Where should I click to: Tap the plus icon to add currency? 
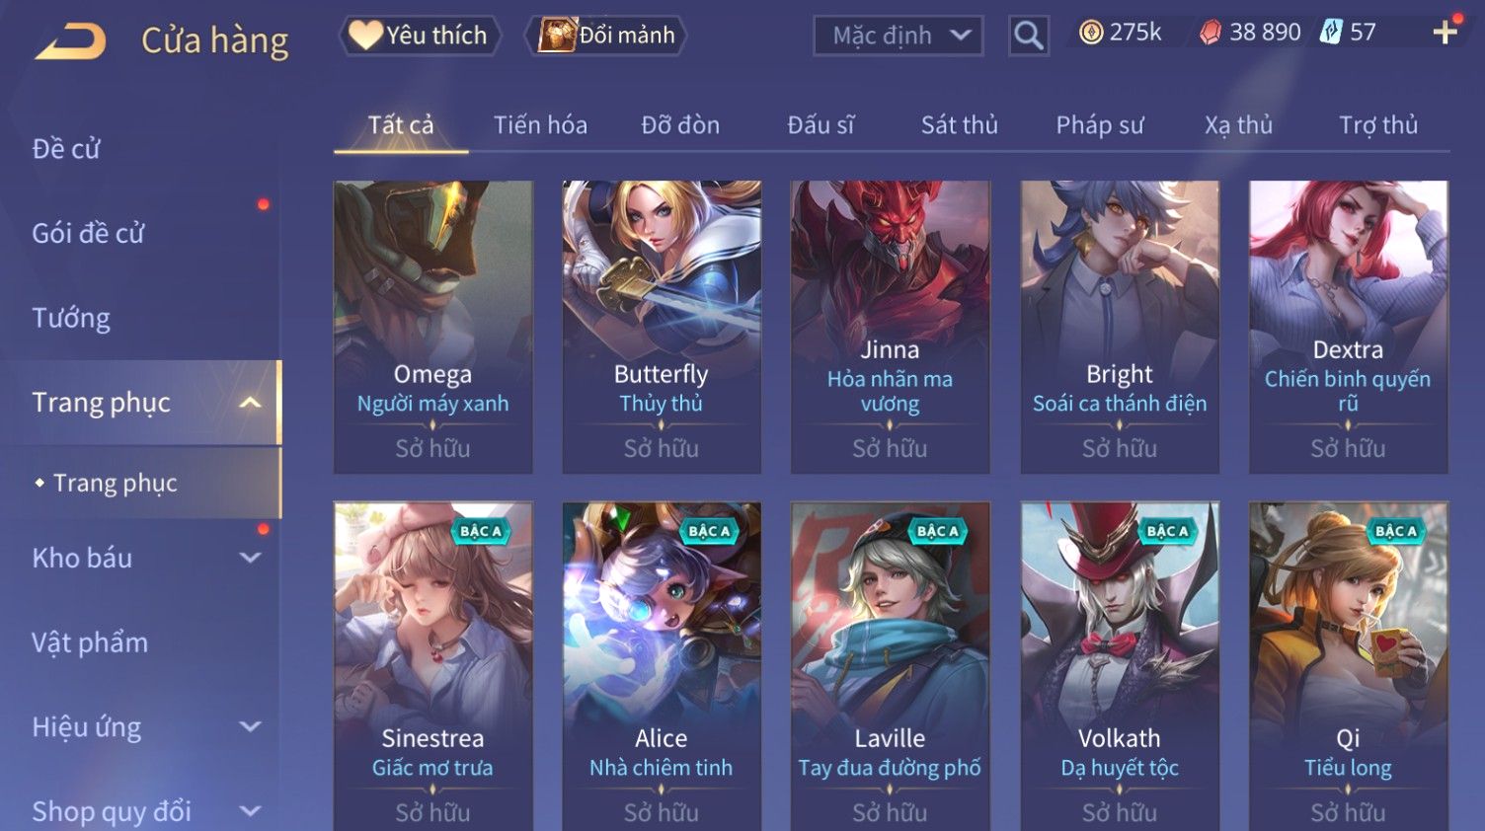1446,33
